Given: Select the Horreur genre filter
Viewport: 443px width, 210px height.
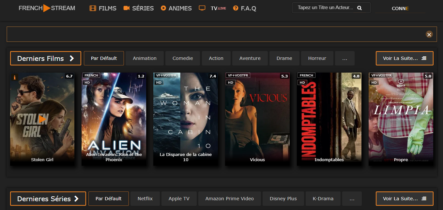Looking at the screenshot, I should tap(317, 58).
